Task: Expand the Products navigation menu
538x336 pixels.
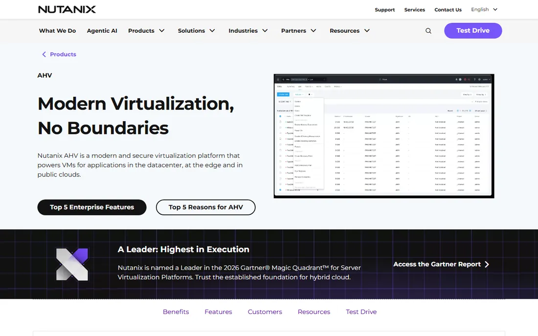Action: tap(146, 31)
